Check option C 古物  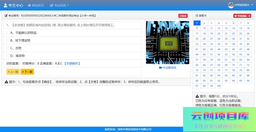click(8, 48)
